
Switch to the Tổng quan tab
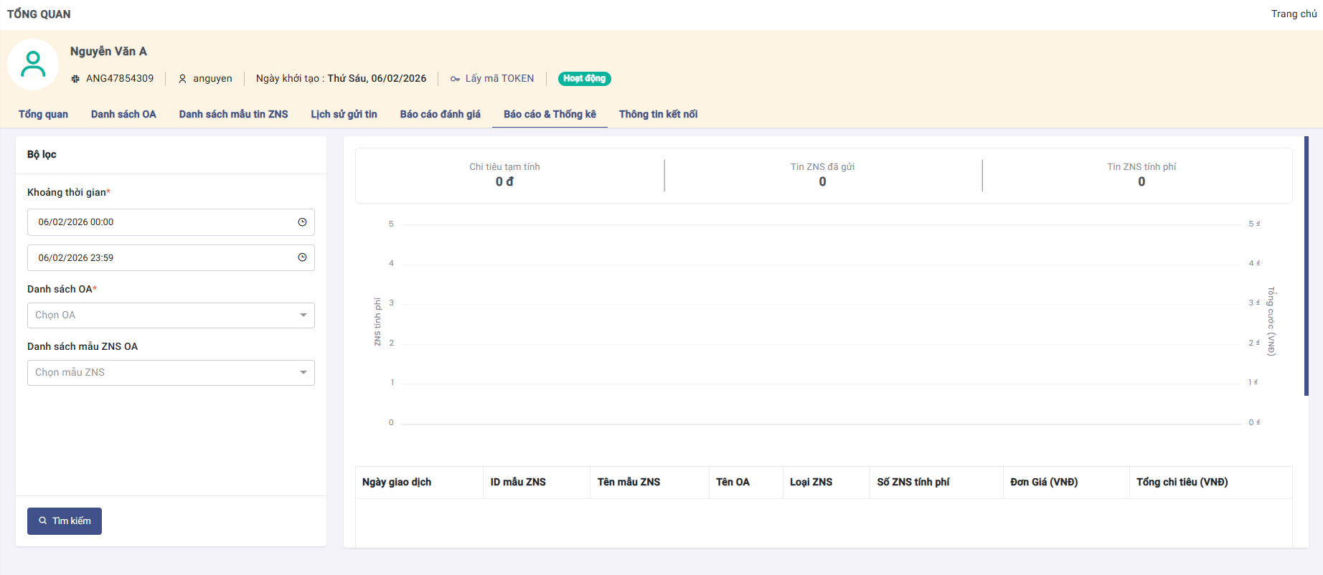(x=43, y=114)
